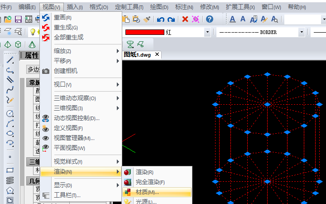Viewport: 326px width, 204px height.
Task: Choose 视图管理器(M)... entry
Action: (81, 138)
